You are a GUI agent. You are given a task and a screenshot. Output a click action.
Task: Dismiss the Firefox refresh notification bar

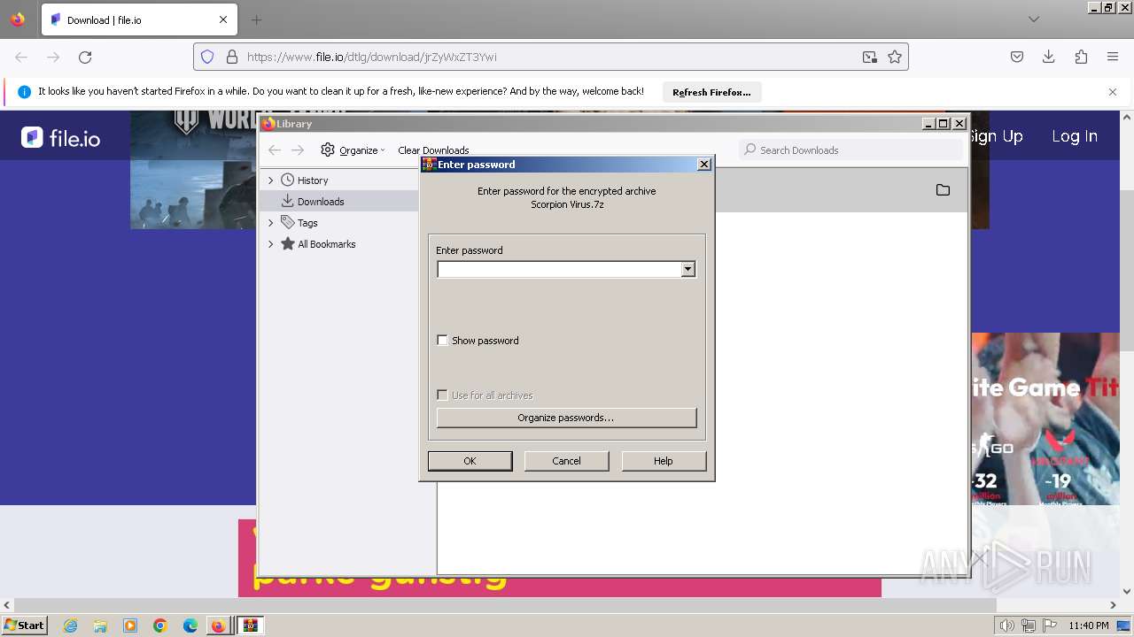tap(1113, 92)
